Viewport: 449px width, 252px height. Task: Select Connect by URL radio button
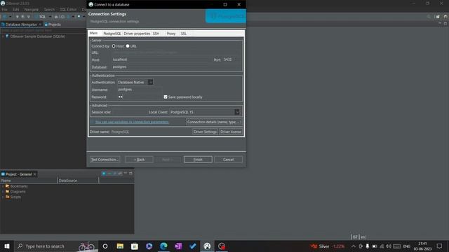click(128, 45)
